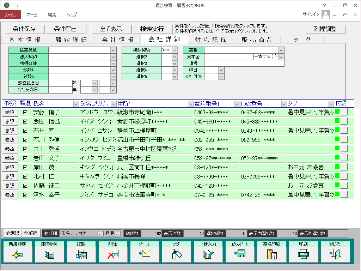Open the ホーム menu
The height and width of the screenshot is (271, 361).
(x=32, y=14)
